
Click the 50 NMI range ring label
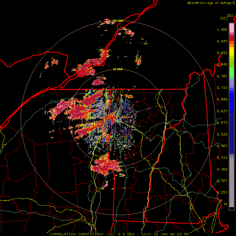coord(118,69)
